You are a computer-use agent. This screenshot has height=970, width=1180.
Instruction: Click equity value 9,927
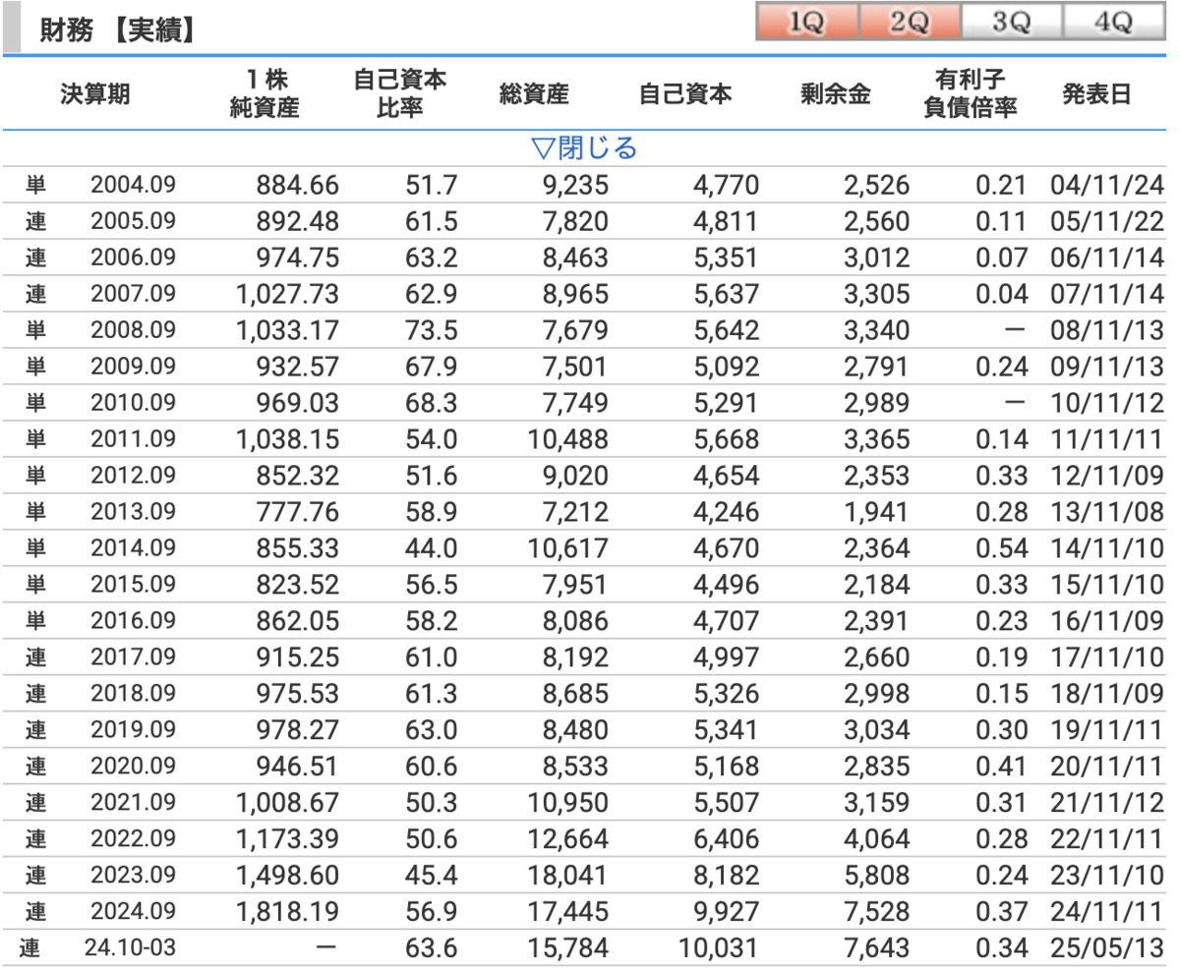726,912
